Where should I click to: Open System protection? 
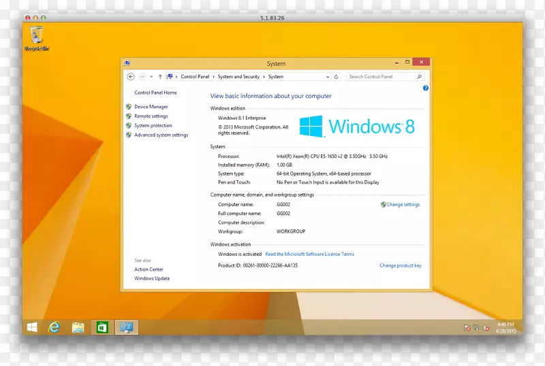click(153, 125)
